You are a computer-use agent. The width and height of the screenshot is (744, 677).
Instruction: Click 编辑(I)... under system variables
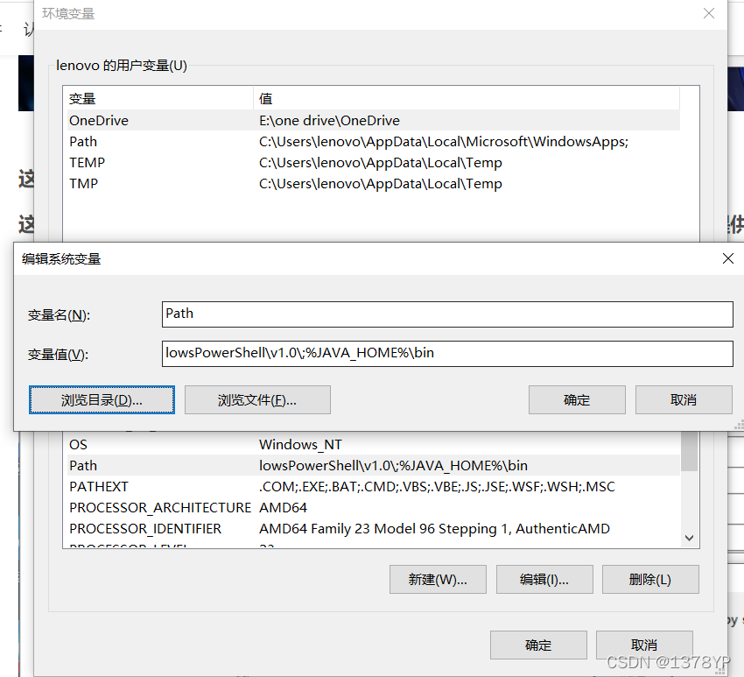544,579
